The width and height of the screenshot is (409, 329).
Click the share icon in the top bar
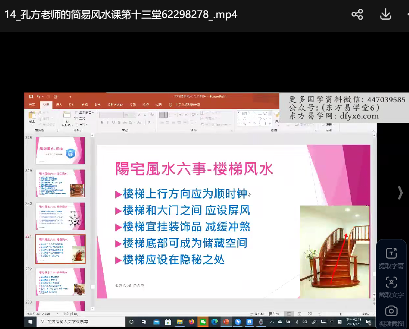[x=357, y=15]
